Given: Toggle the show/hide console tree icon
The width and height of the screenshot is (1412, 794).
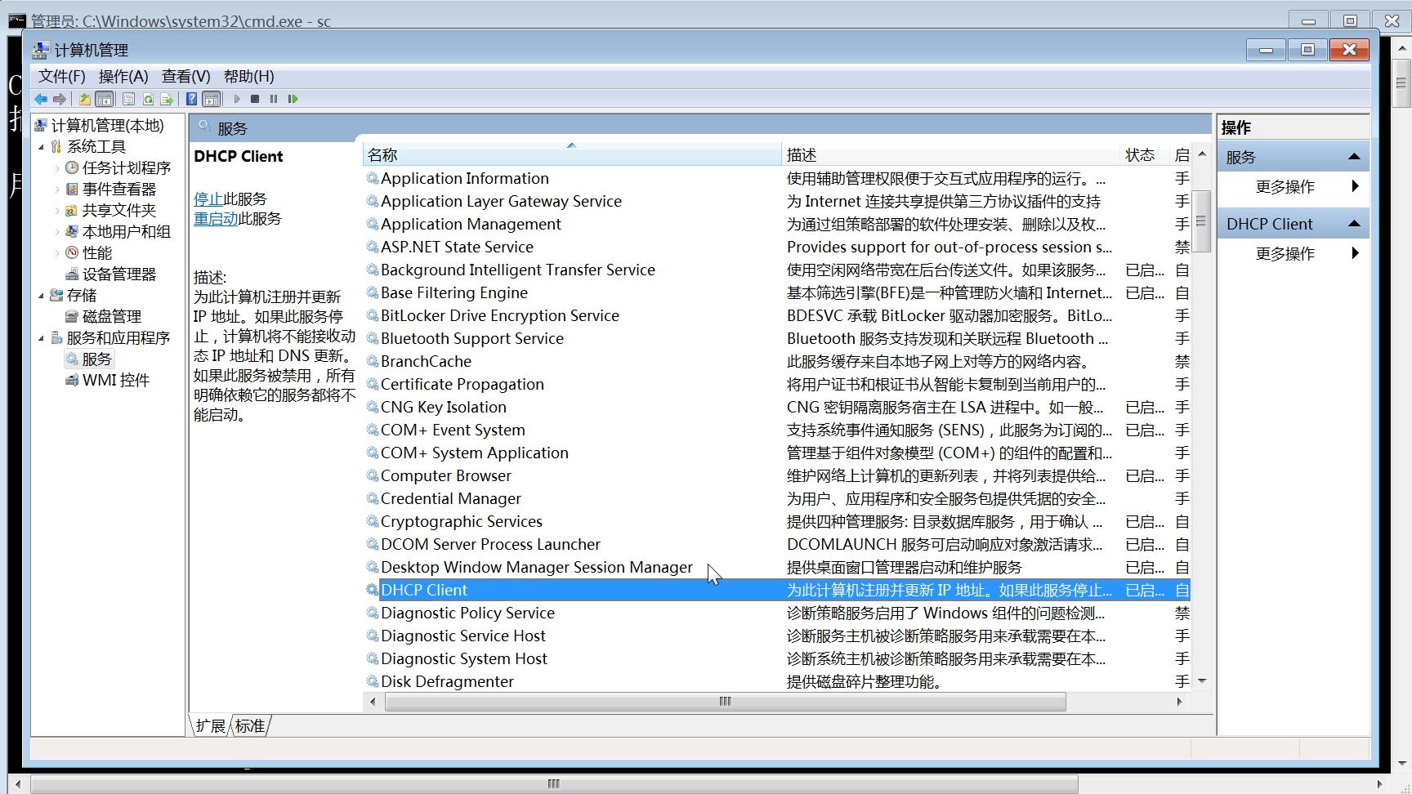Looking at the screenshot, I should 105,99.
